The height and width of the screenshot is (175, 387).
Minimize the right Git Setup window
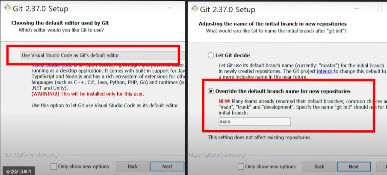click(x=356, y=9)
